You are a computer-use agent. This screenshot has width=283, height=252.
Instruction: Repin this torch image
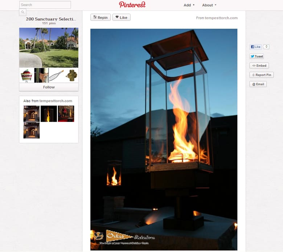101,17
